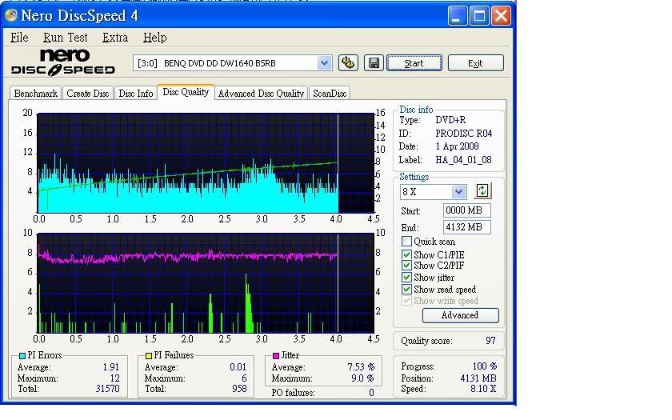Click the Start button

(414, 63)
